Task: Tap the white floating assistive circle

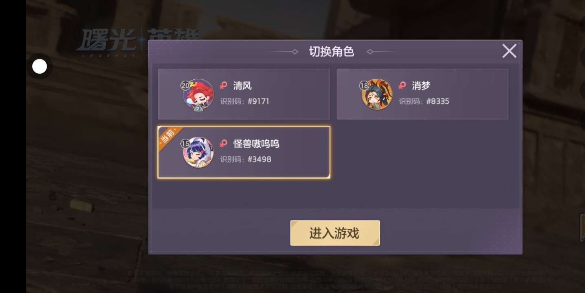Action: point(40,66)
